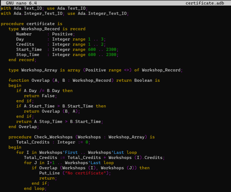
Task: Click the standalone 'return;' statement
Action: [48, 178]
